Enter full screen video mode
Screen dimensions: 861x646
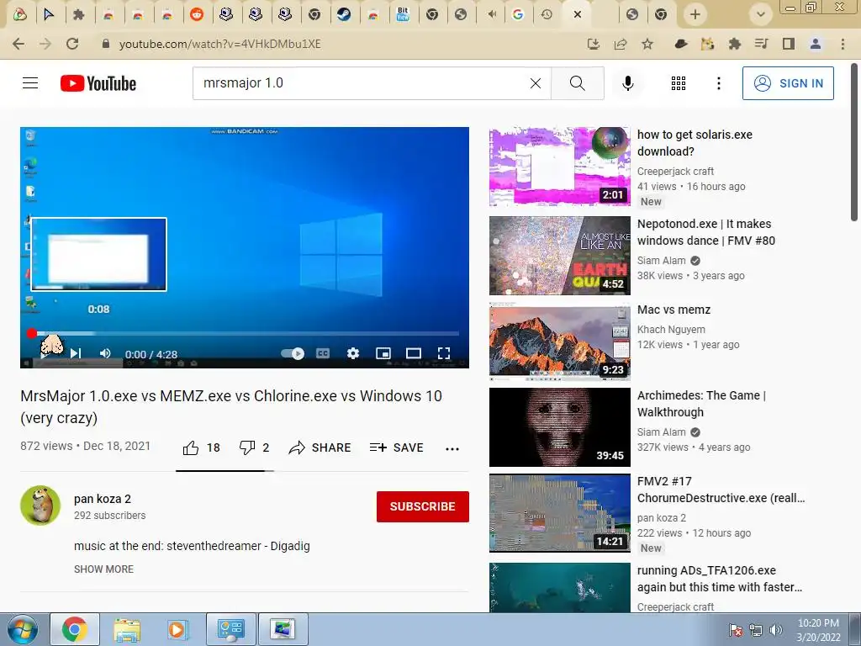pyautogui.click(x=444, y=353)
